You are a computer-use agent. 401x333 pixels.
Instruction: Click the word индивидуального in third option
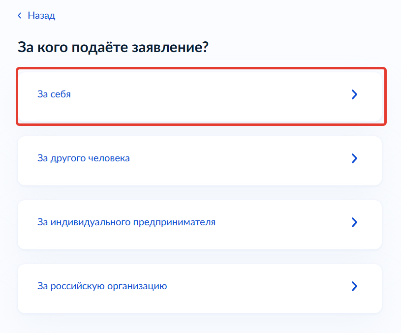point(90,222)
